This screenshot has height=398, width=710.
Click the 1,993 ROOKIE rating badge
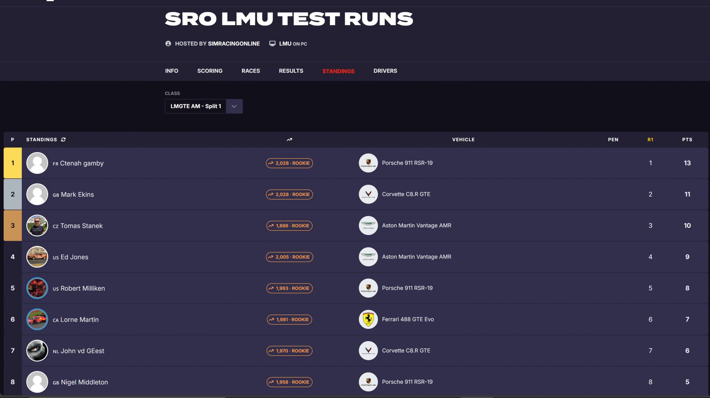tap(290, 288)
